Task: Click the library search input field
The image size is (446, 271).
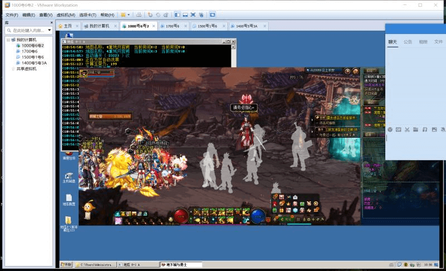Action: point(28,30)
